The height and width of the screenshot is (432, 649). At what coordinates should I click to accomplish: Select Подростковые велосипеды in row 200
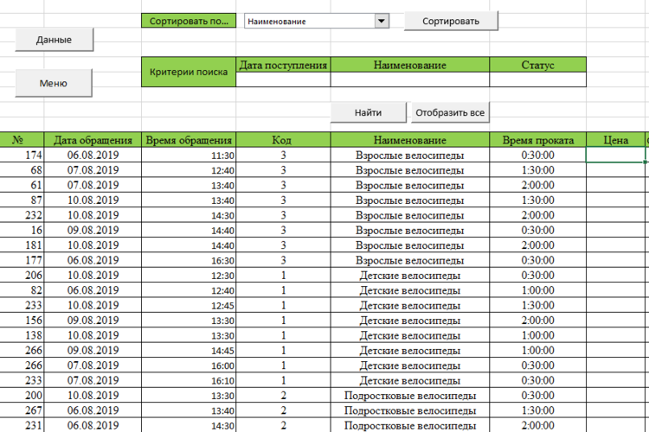tap(410, 395)
